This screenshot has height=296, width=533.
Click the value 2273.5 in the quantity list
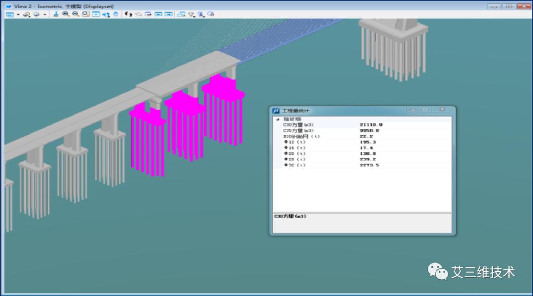(370, 165)
